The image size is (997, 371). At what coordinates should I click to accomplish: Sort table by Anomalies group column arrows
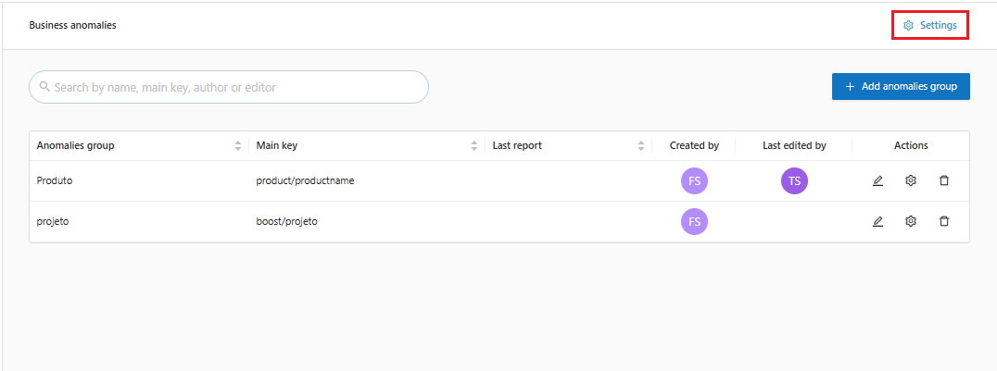point(238,146)
